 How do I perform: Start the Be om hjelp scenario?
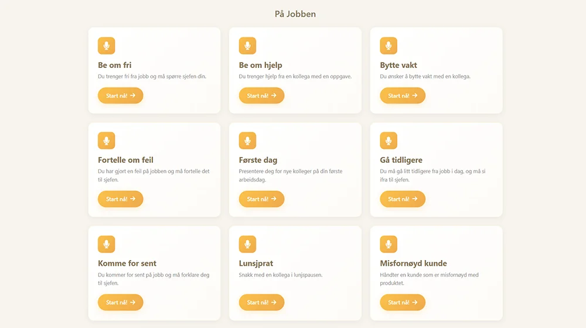261,95
